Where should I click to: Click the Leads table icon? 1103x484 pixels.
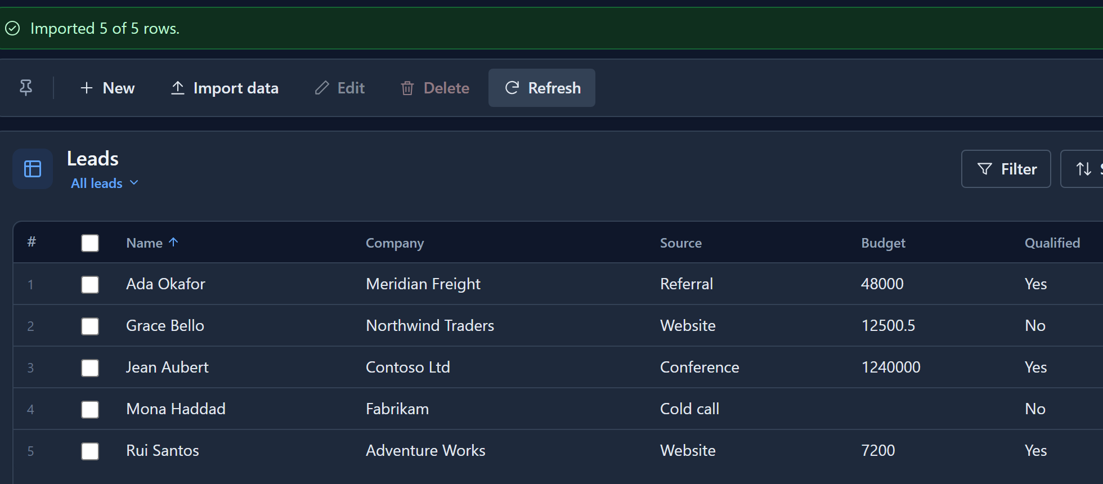[33, 169]
